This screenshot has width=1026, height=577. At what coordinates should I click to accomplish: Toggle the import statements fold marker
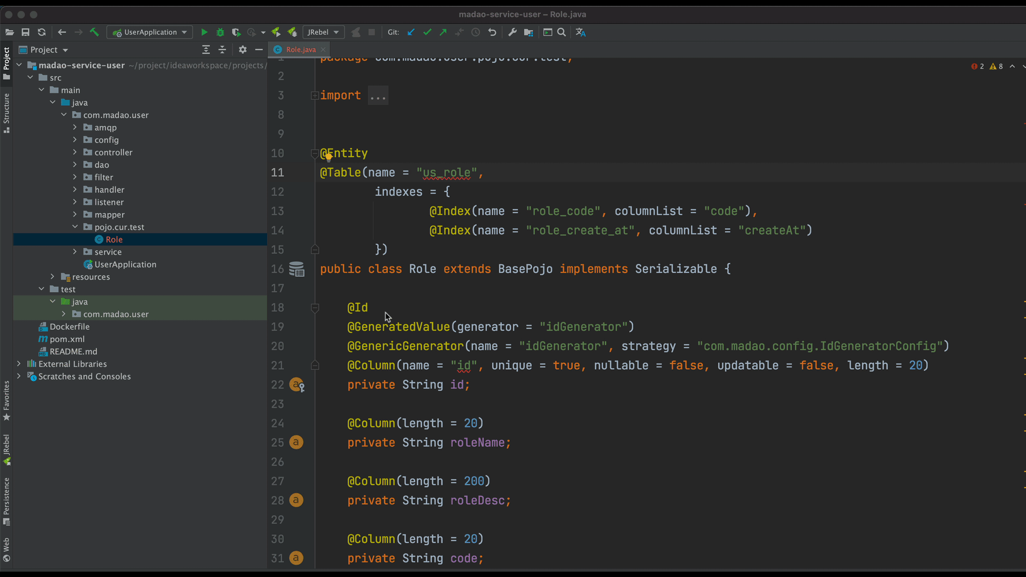point(315,96)
